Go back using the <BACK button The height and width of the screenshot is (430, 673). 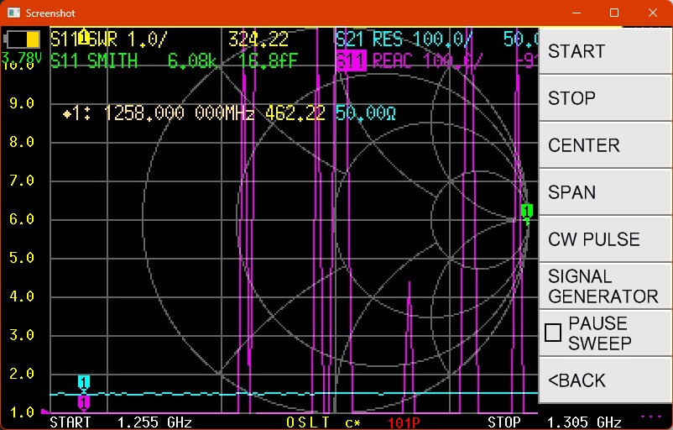click(604, 380)
